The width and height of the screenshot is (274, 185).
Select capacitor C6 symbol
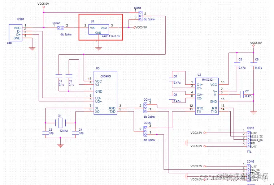pos(253,64)
